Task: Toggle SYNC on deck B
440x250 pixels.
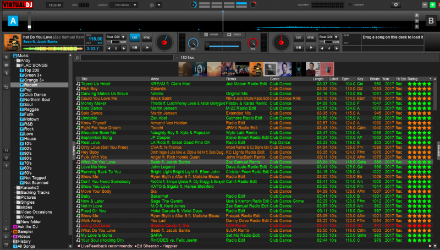Action: coord(311,37)
